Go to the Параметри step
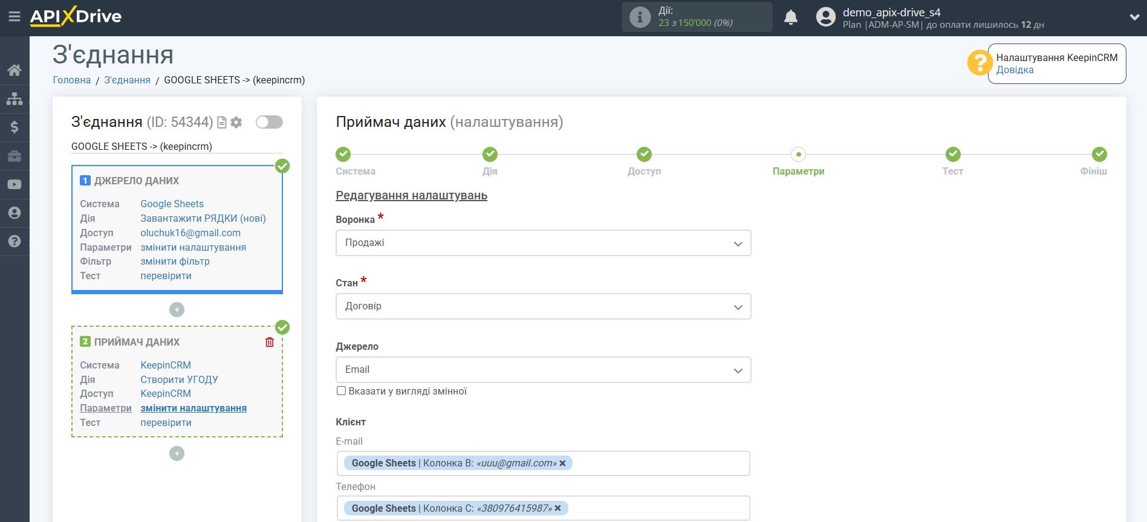The image size is (1147, 522). coord(798,154)
